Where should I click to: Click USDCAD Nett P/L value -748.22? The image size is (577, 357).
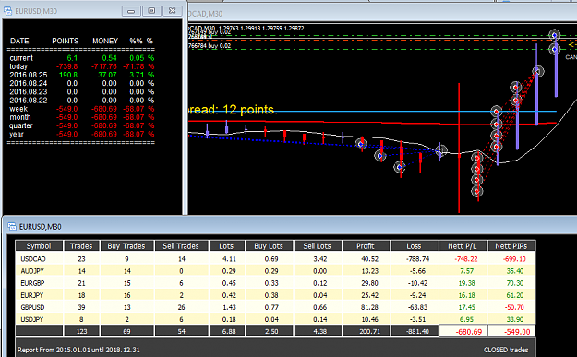466,259
